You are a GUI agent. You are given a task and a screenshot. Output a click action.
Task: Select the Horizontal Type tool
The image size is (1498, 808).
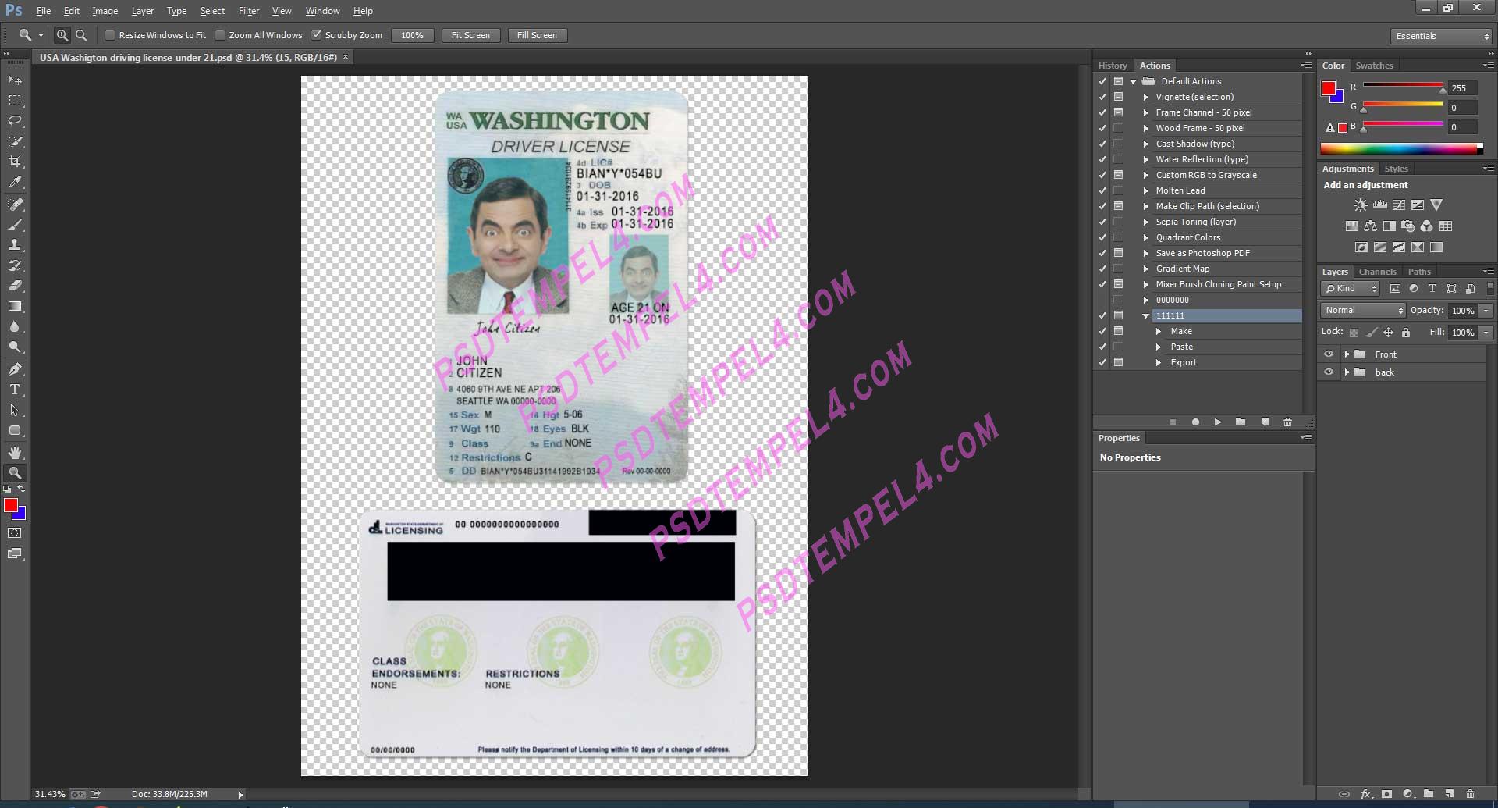tap(15, 390)
